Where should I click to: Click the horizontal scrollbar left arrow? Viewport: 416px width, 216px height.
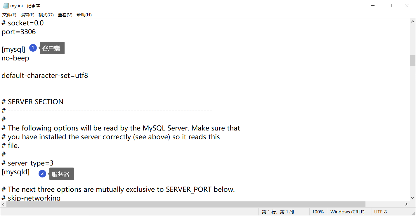click(x=3, y=204)
